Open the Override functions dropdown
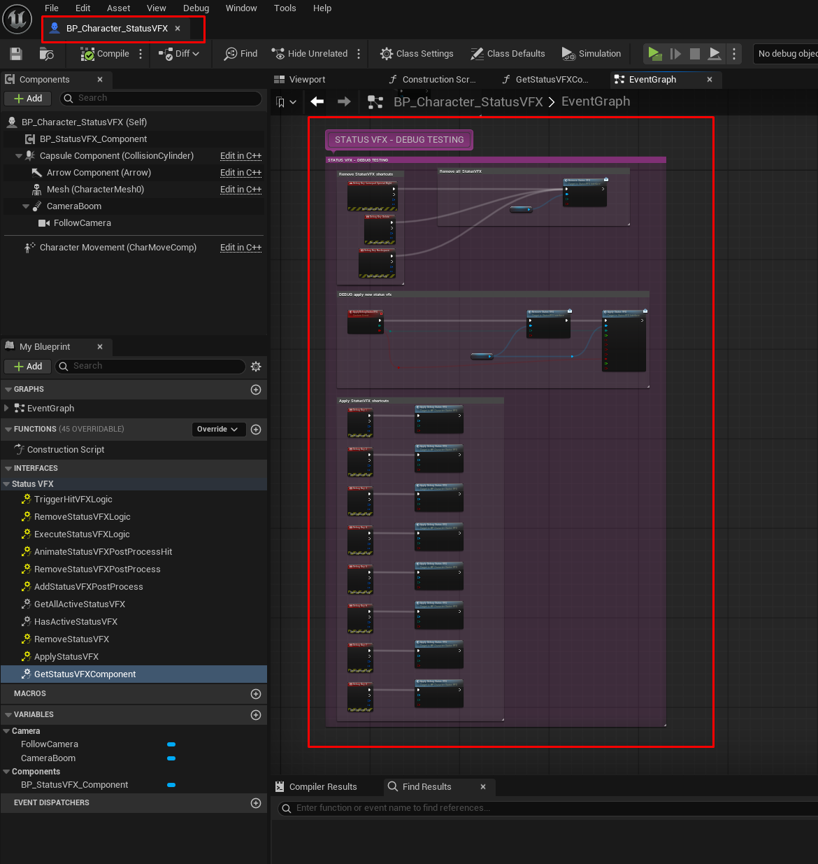Screen dimensions: 818x864 click(x=218, y=430)
